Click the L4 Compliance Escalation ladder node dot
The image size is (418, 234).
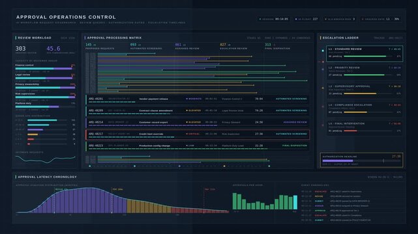[323, 107]
